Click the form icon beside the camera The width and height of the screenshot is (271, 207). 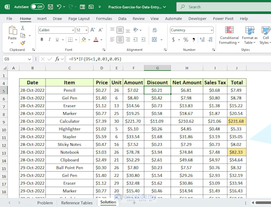(82, 7)
